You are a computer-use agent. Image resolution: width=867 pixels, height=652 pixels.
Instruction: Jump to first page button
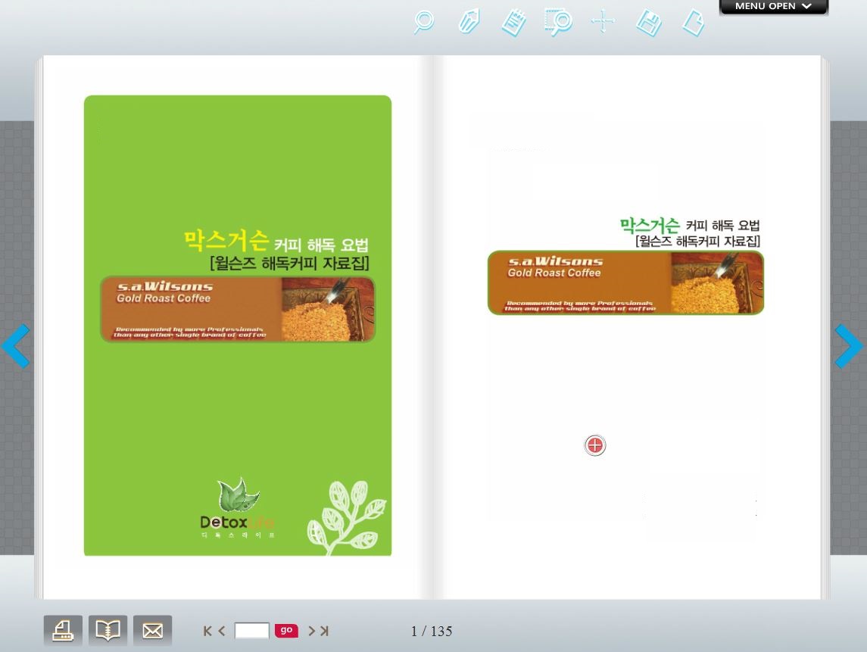coord(207,631)
